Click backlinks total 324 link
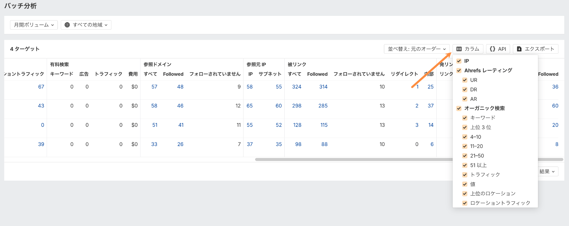Screen dimensions: 569x226 coord(296,87)
